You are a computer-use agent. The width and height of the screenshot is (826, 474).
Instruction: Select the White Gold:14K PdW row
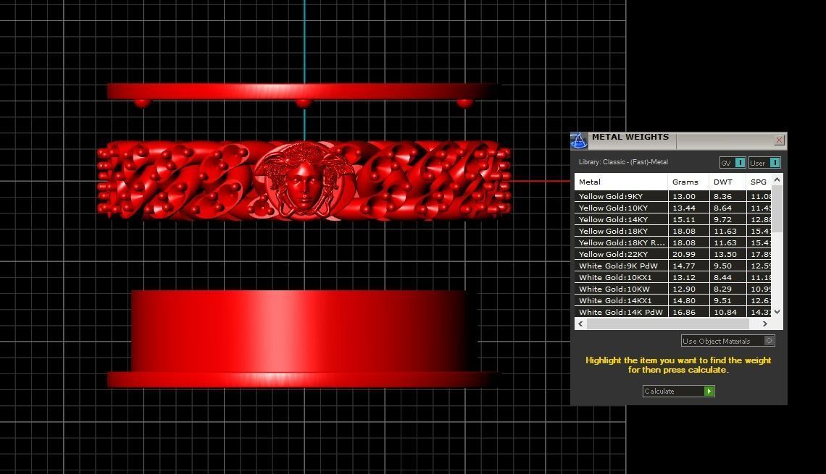(x=672, y=312)
